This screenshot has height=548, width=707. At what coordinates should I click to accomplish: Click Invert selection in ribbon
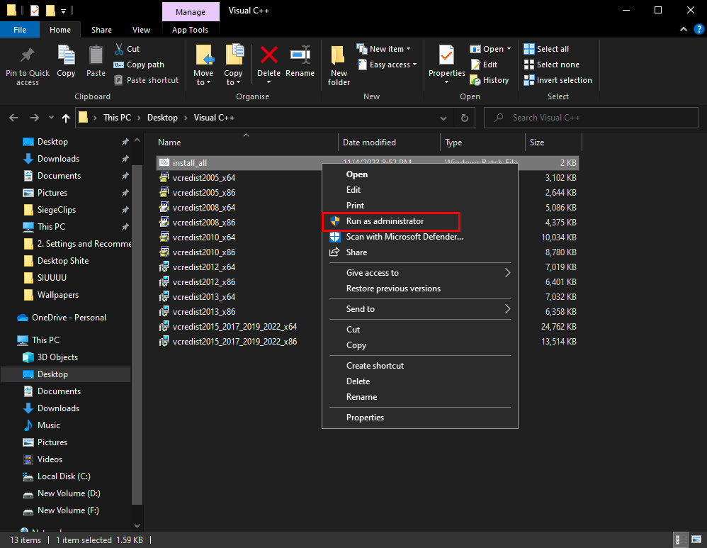click(558, 80)
